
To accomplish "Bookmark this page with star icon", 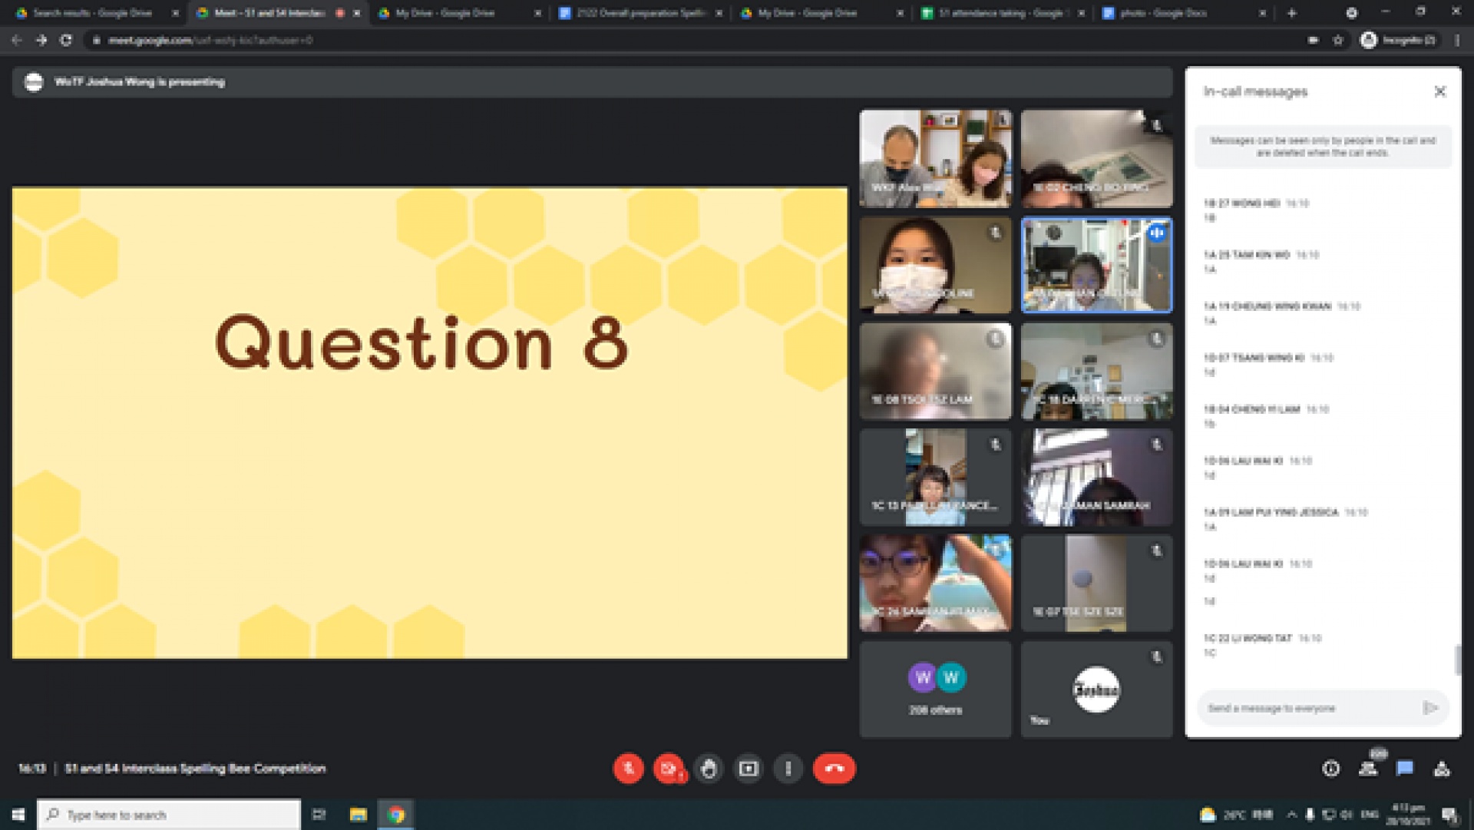I will pyautogui.click(x=1338, y=40).
